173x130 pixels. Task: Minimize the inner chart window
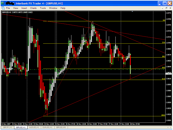[x=162, y=8]
